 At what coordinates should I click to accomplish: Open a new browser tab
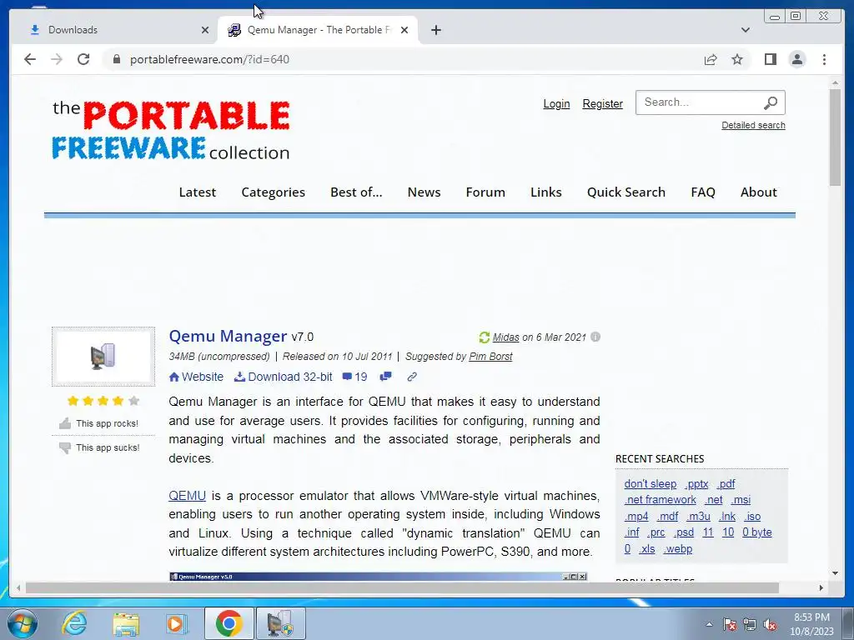[x=435, y=30]
